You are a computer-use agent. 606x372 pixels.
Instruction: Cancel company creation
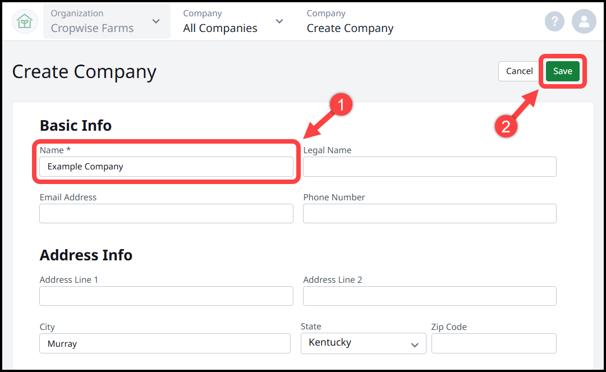(x=519, y=71)
